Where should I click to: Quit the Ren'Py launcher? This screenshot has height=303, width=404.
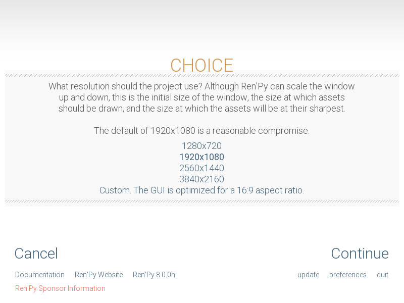[382, 275]
